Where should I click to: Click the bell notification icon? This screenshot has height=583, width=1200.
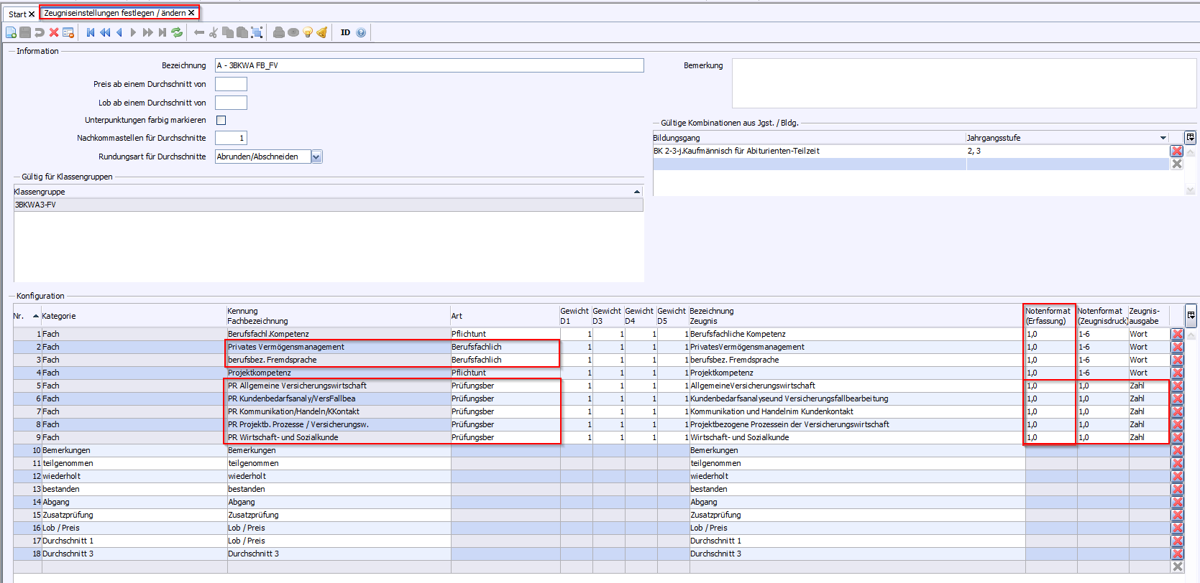point(322,32)
